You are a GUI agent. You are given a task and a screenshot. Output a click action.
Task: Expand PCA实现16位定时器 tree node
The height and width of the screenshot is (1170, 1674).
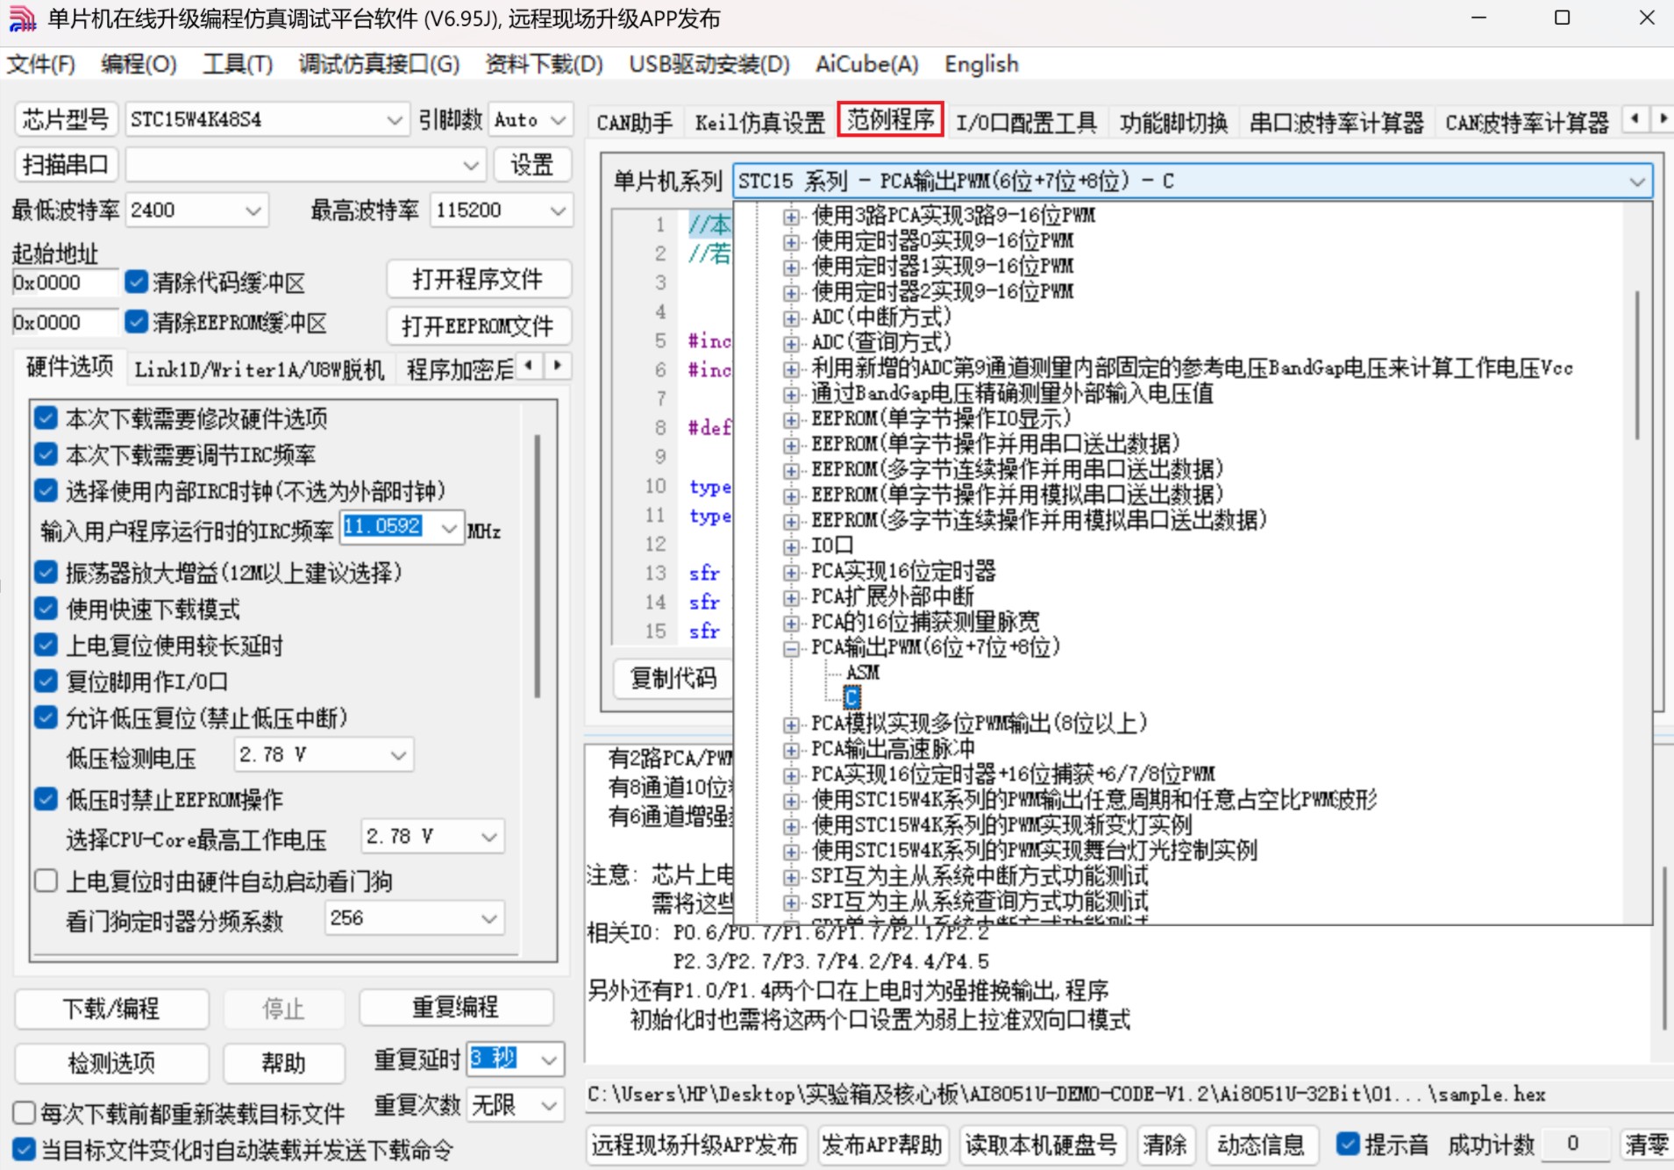point(791,573)
